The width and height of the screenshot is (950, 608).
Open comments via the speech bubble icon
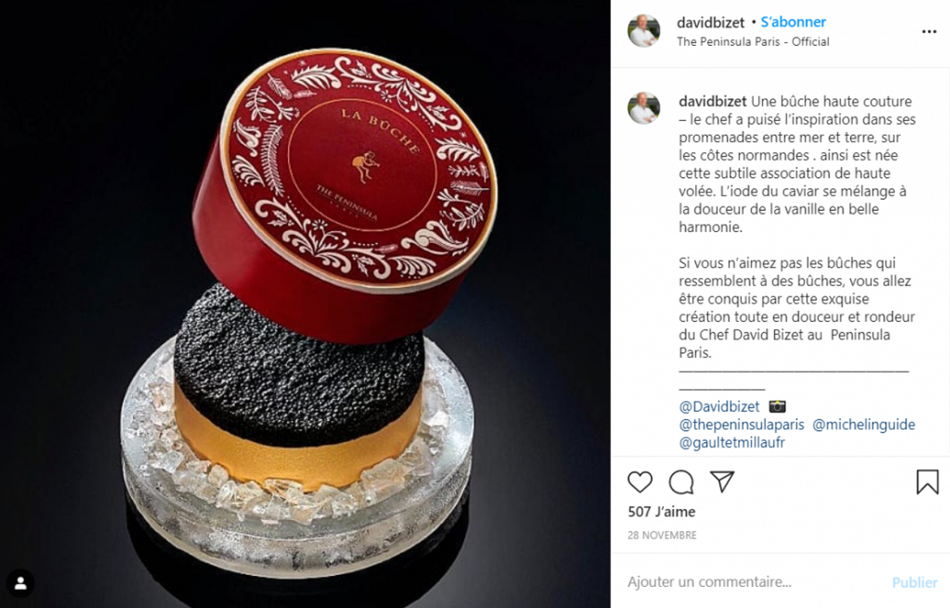681,482
